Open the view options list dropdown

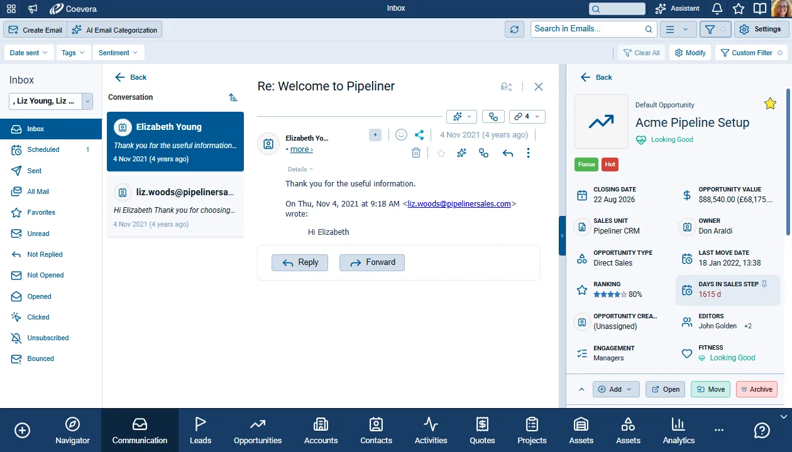point(678,30)
